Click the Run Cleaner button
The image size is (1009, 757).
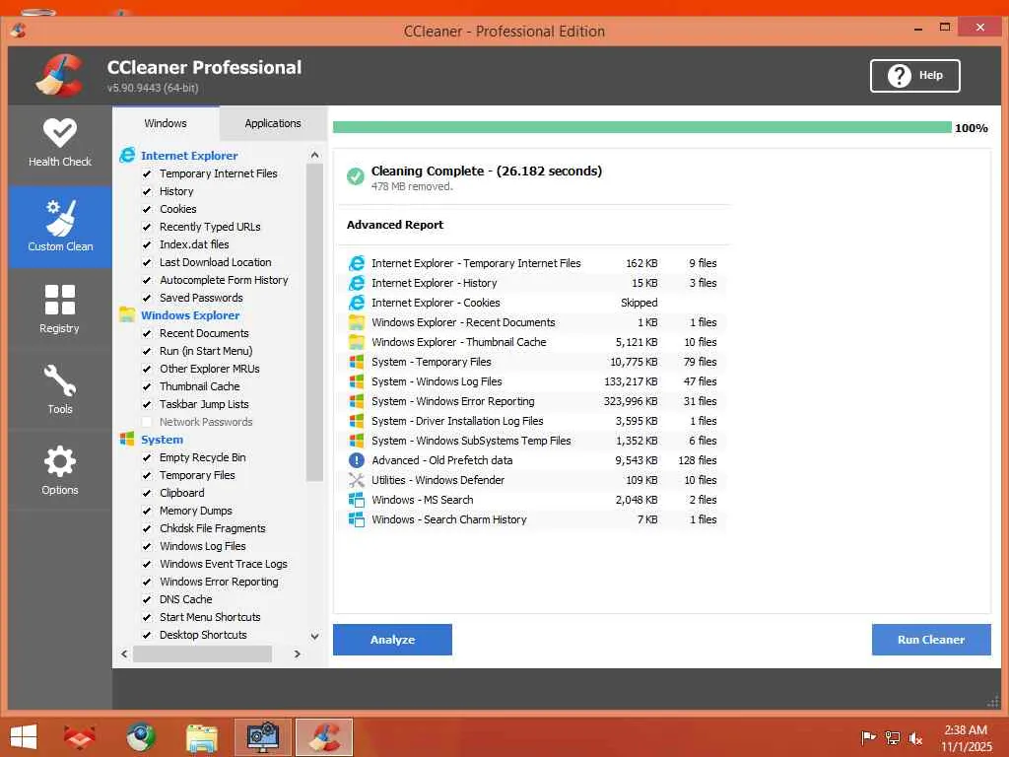click(931, 639)
